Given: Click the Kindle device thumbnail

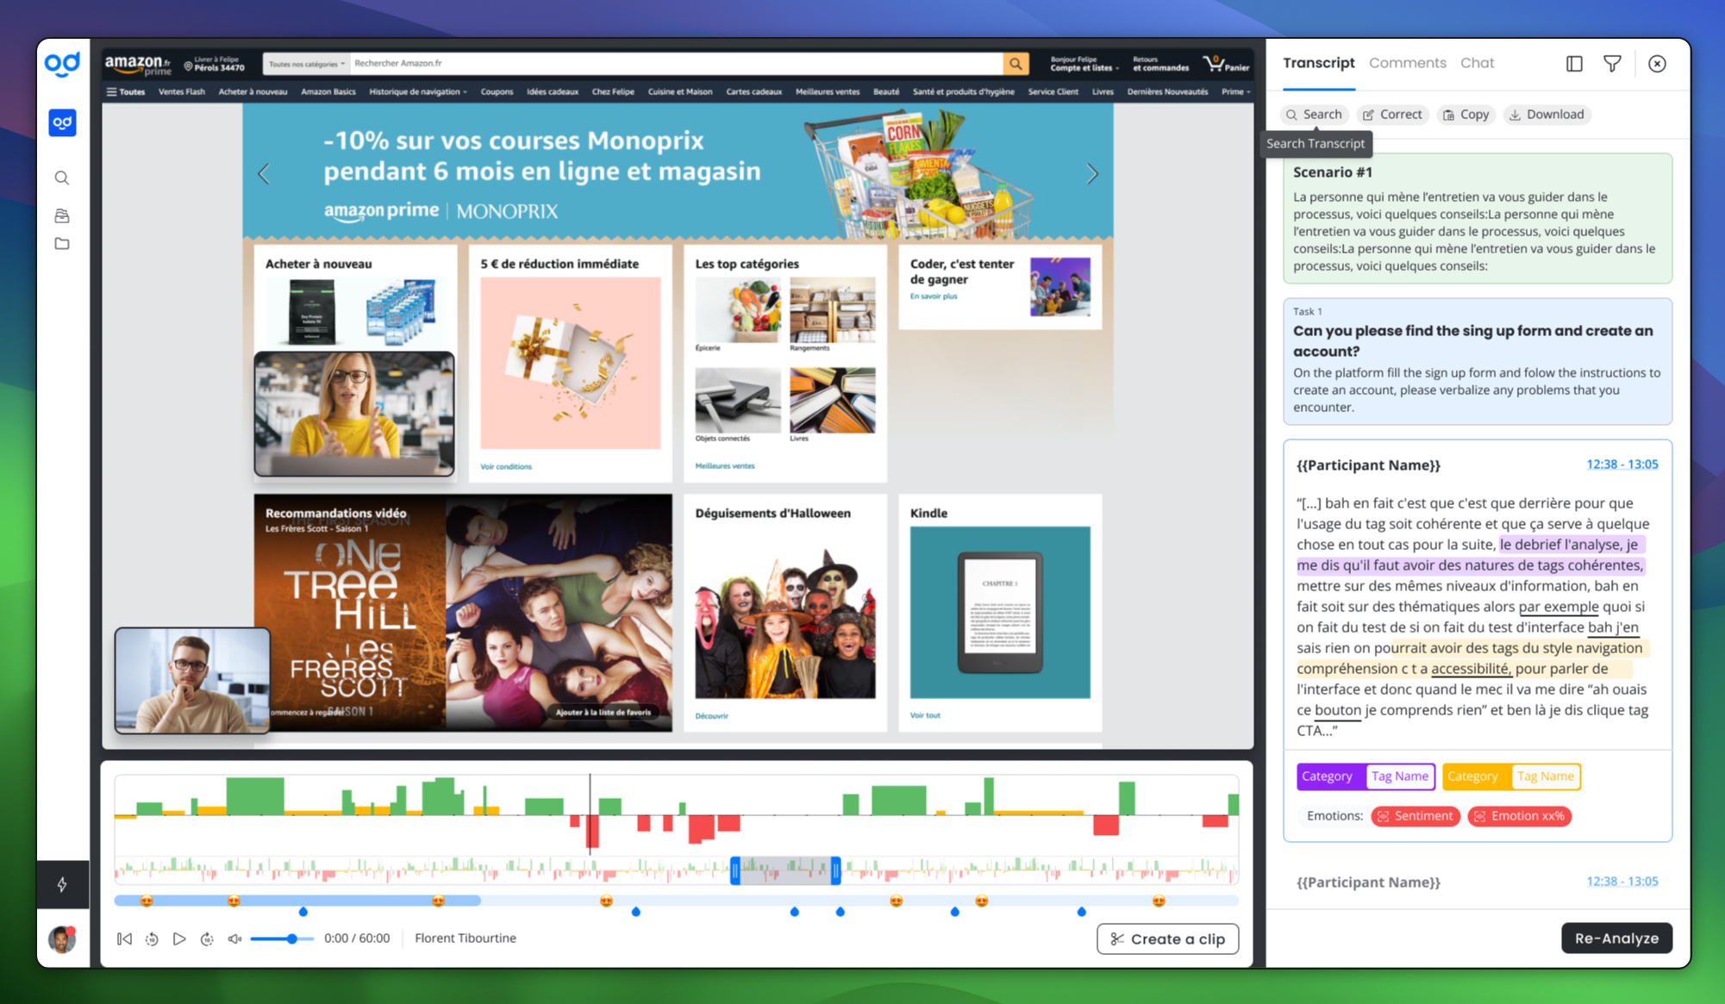Looking at the screenshot, I should click(1000, 612).
